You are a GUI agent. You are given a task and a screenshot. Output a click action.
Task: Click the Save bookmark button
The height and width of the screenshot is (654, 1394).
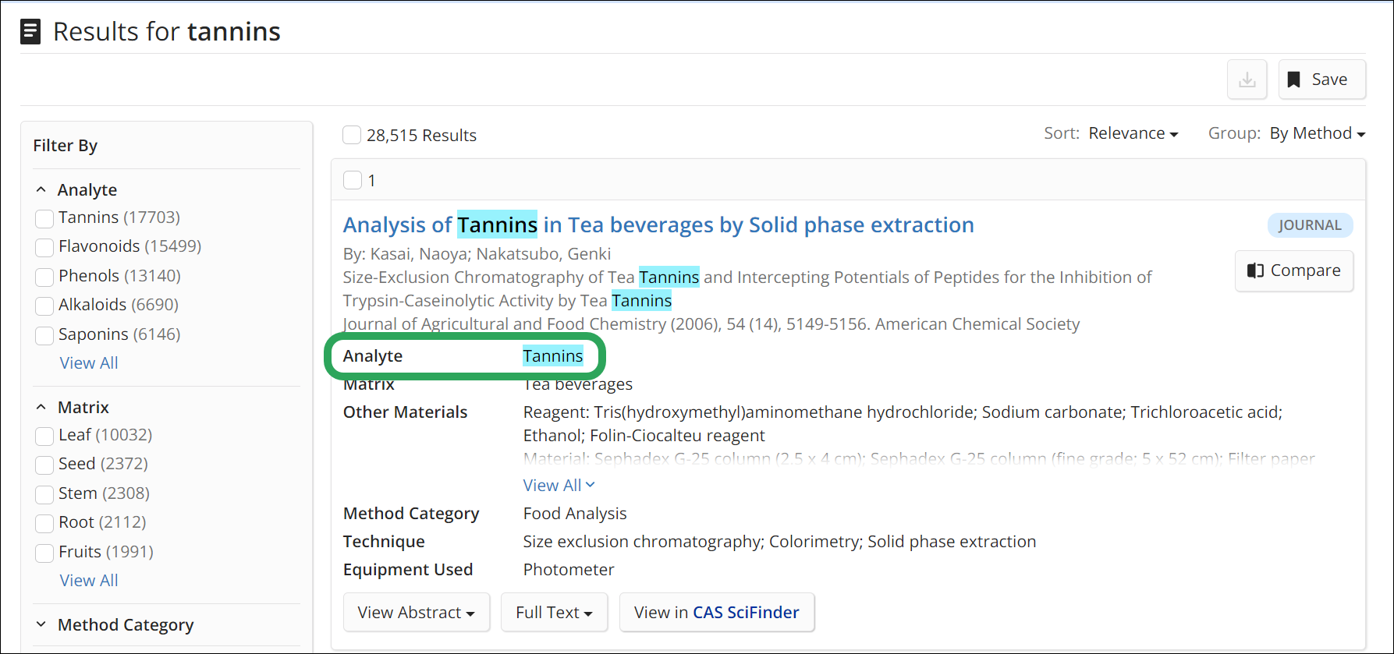(x=1321, y=80)
